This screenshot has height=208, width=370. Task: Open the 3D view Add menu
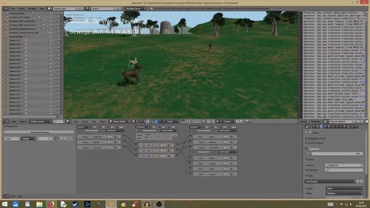(94, 121)
